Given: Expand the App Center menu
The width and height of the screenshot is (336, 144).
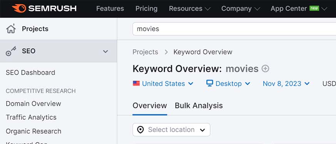Looking at the screenshot, I should point(299,8).
